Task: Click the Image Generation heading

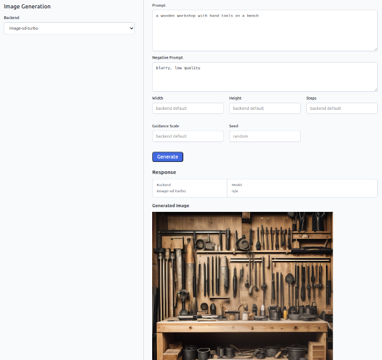Action: (27, 7)
